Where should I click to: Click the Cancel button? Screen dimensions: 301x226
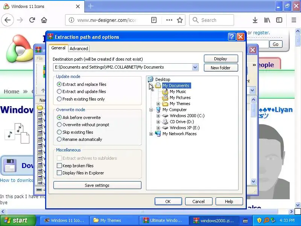point(199,202)
